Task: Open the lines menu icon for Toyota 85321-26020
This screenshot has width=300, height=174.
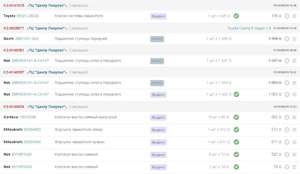Action: point(294,16)
